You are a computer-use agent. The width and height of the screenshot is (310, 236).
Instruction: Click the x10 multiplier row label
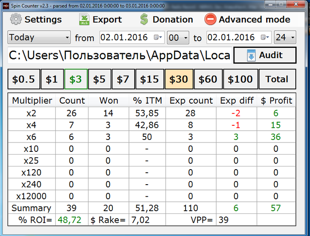[x=31, y=149]
